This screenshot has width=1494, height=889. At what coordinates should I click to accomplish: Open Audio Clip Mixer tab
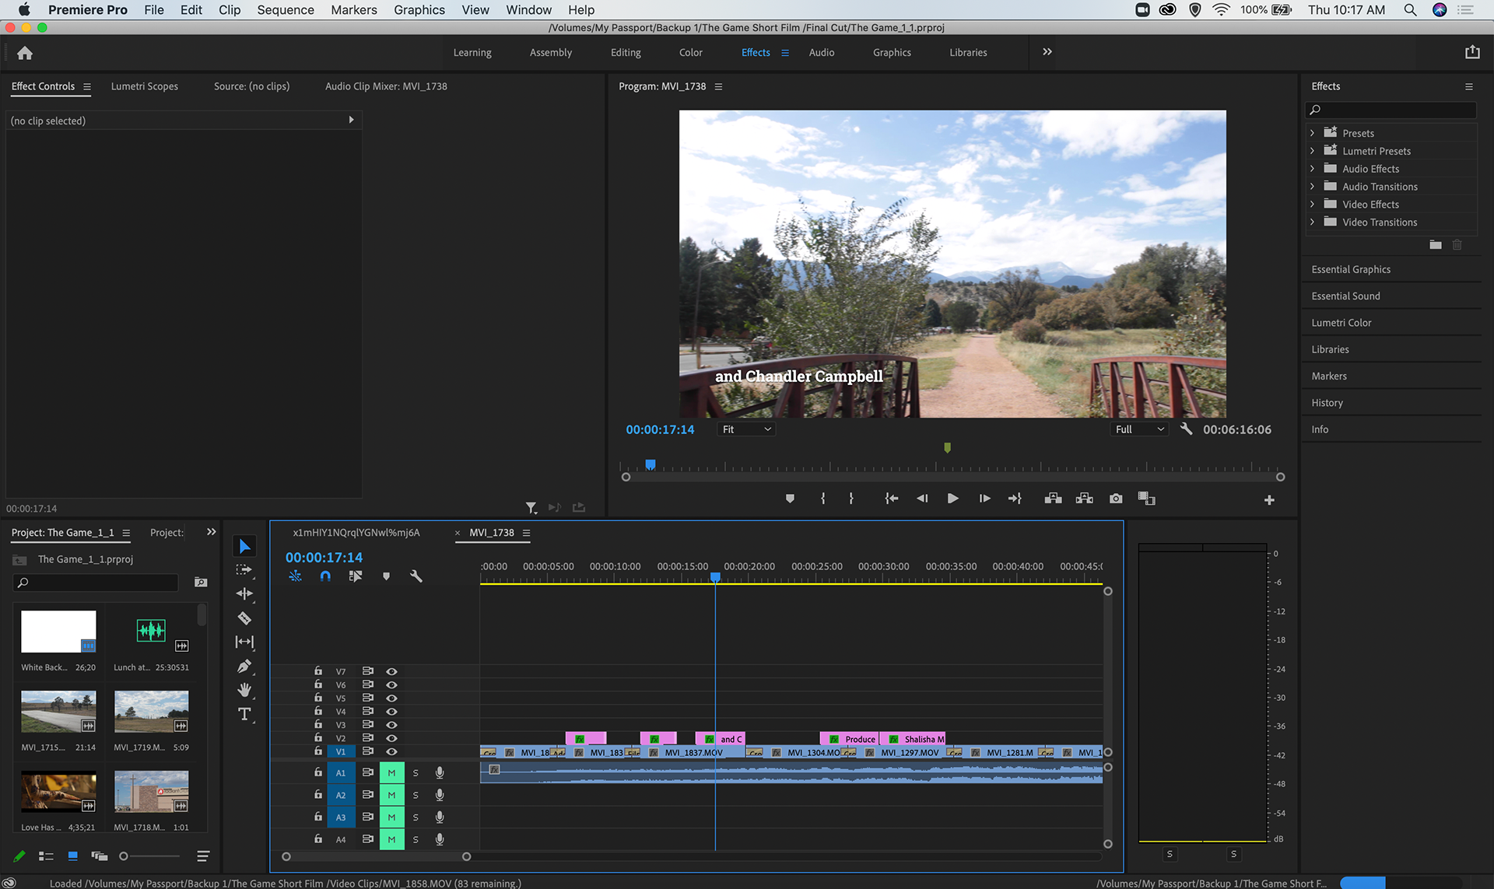[386, 86]
